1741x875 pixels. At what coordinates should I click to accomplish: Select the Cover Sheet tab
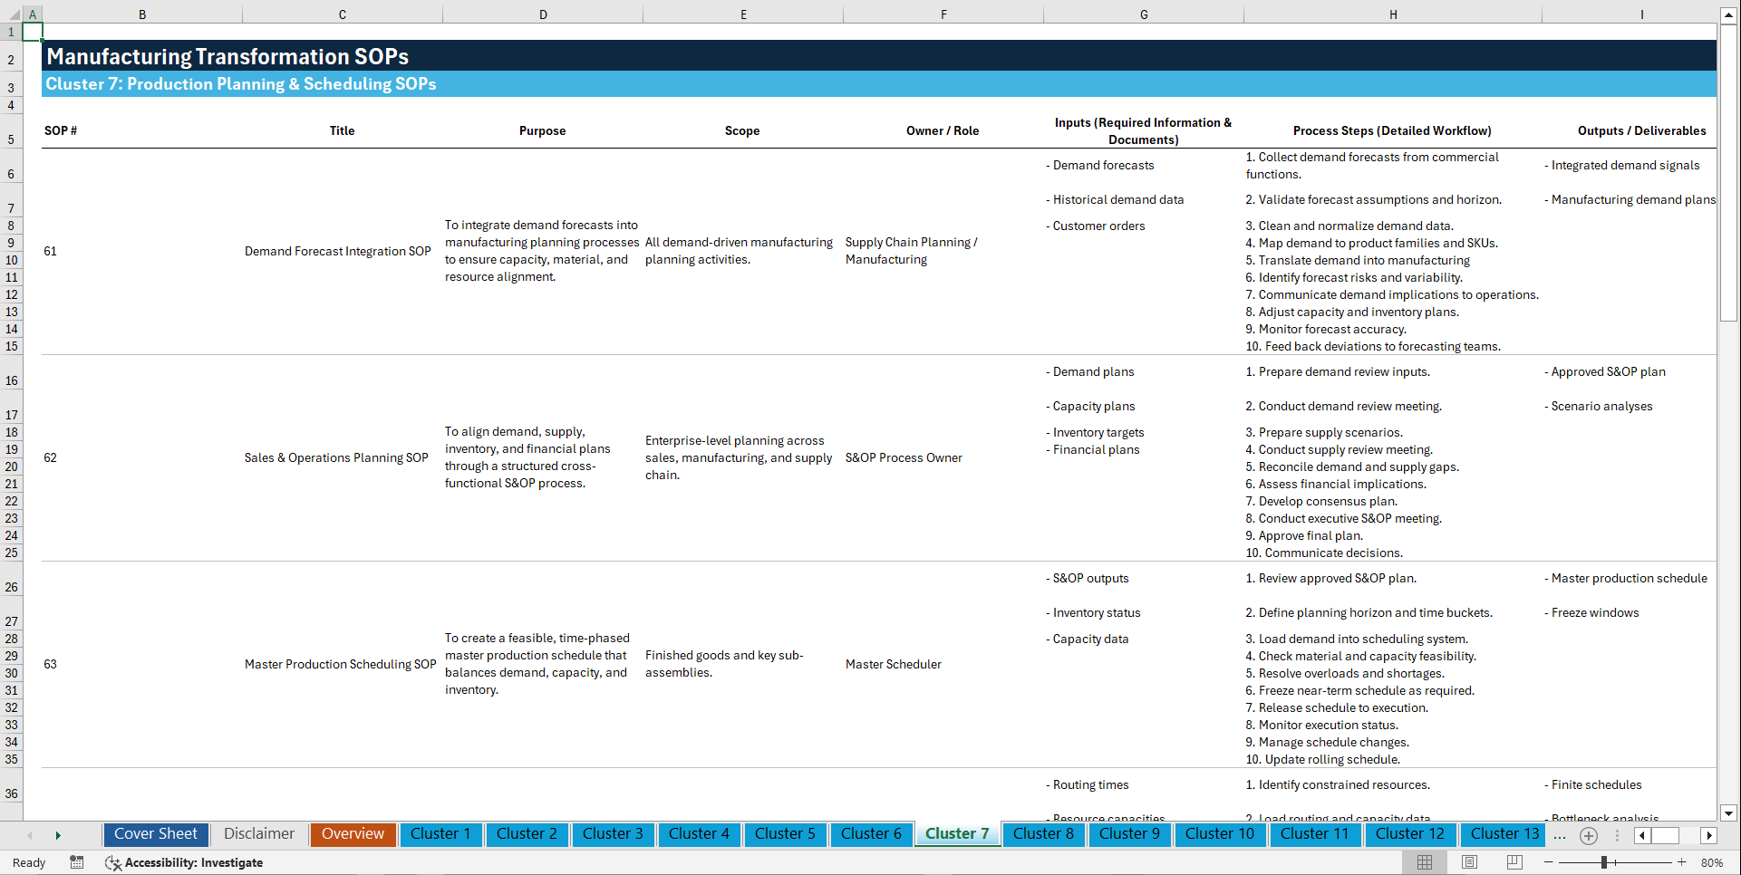pyautogui.click(x=155, y=834)
